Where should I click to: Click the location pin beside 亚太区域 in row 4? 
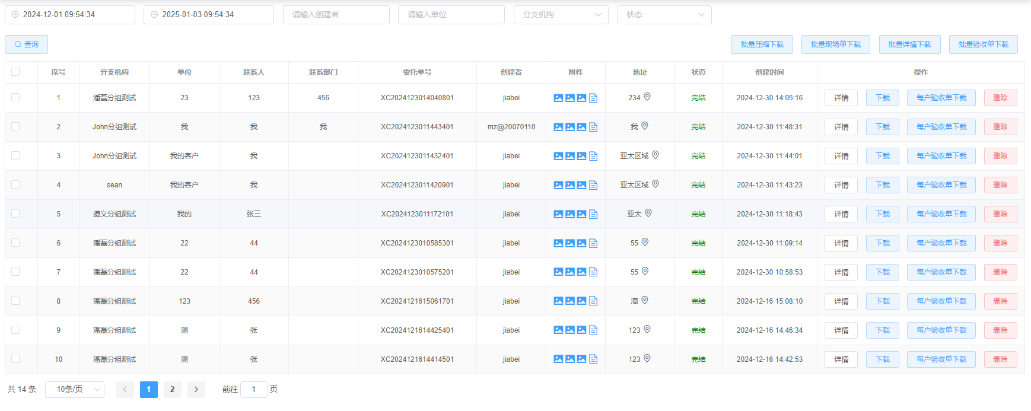(x=655, y=184)
